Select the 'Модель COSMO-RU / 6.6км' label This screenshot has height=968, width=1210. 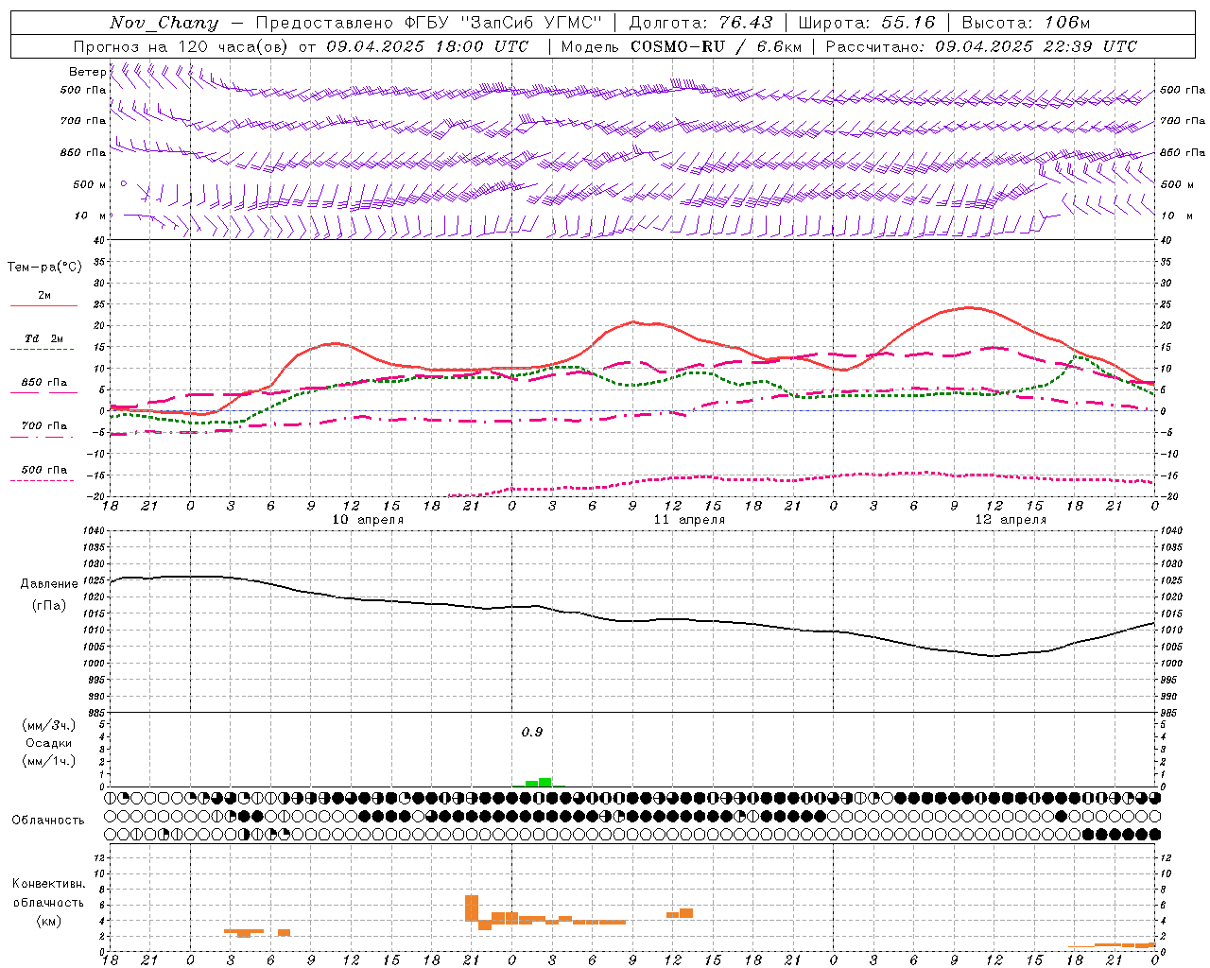682,46
